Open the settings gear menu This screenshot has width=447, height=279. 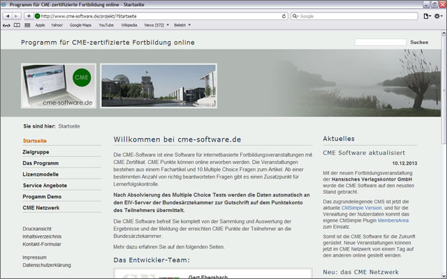pos(438,16)
